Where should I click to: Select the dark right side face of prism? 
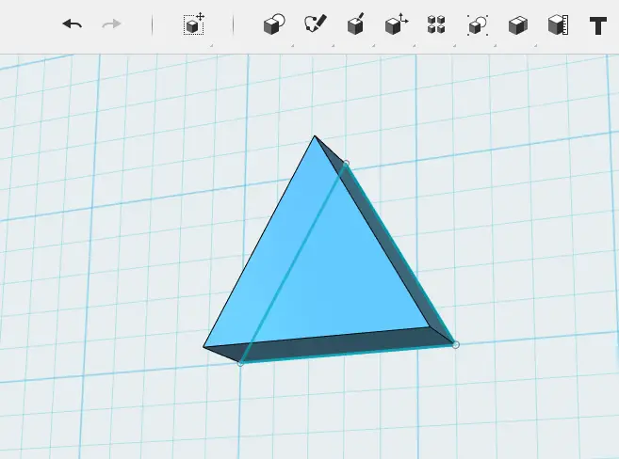[x=391, y=248]
